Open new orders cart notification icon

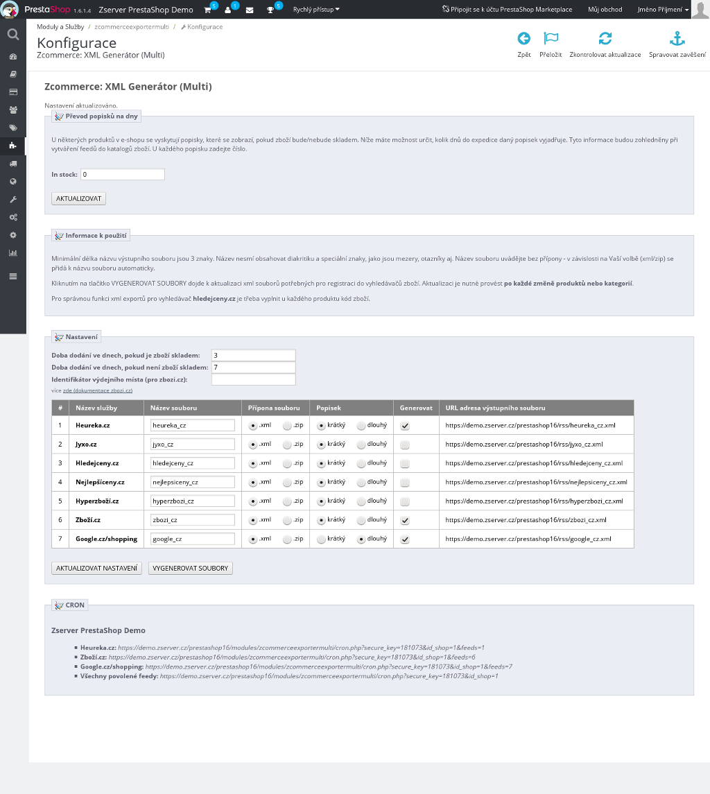[207, 10]
